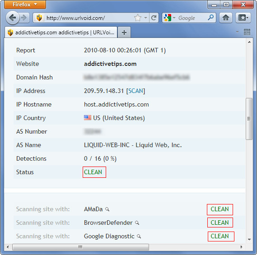The width and height of the screenshot is (257, 255).
Task: Open the tab groups grid icon
Action: 247,32
